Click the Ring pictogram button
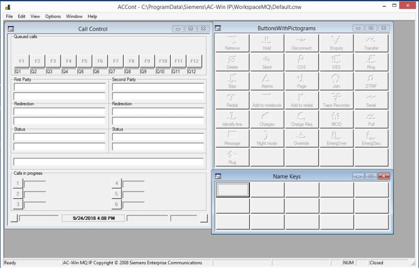Screen dimensions: 419x268 (371, 62)
